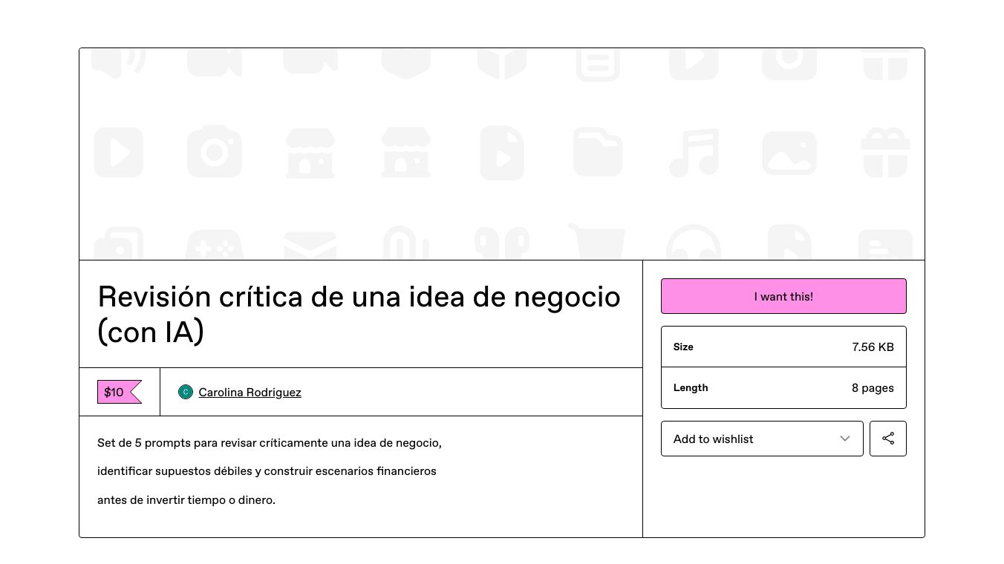Select the shopping cart icon in the banner
The image size is (1004, 564).
tap(597, 241)
